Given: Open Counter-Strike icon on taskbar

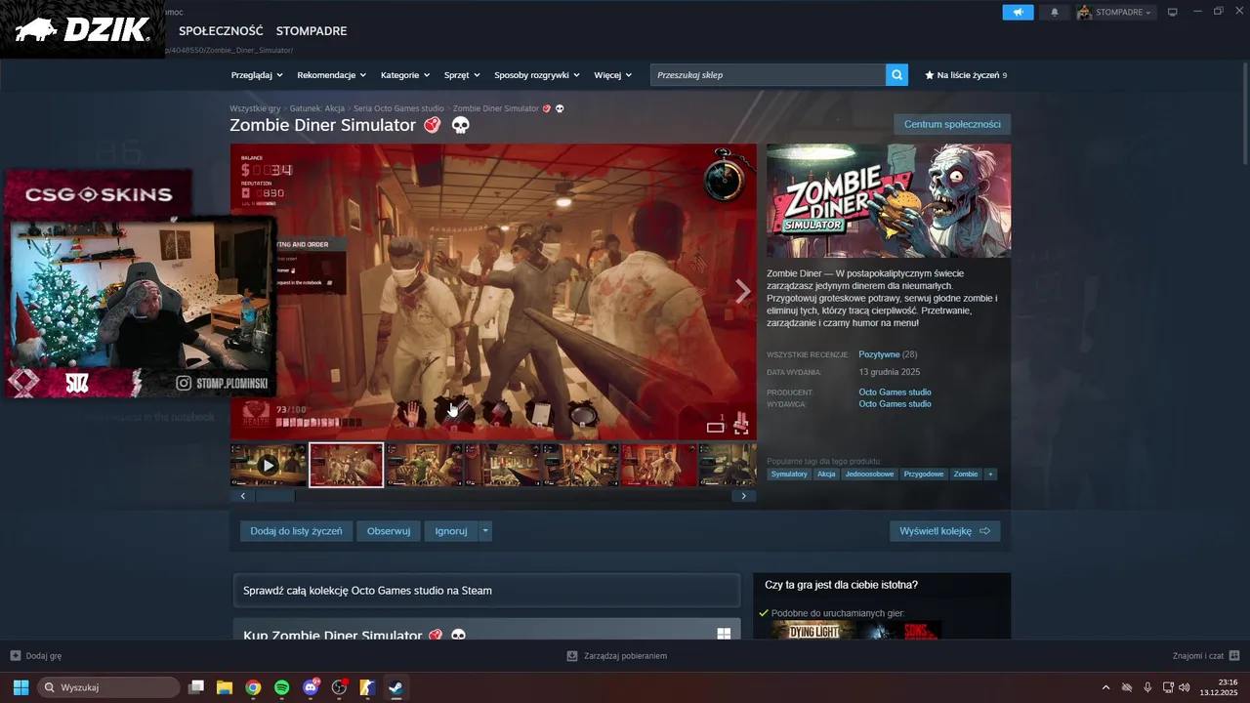Looking at the screenshot, I should 367,687.
